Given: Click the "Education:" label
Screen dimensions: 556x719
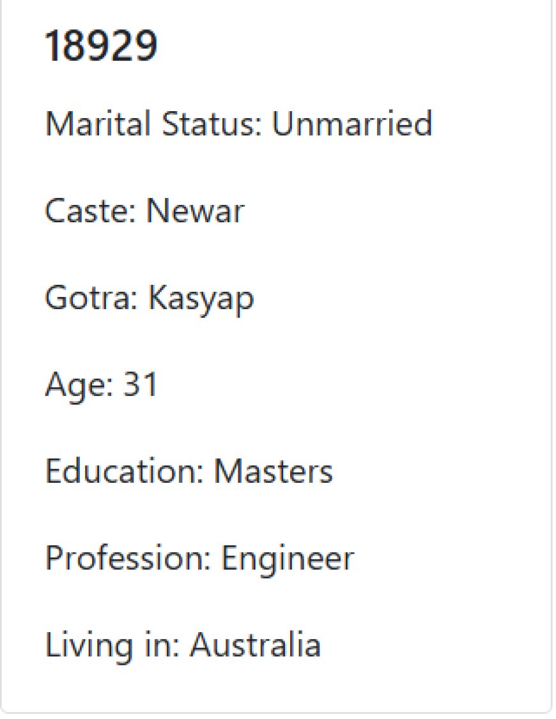Looking at the screenshot, I should click(x=125, y=471).
